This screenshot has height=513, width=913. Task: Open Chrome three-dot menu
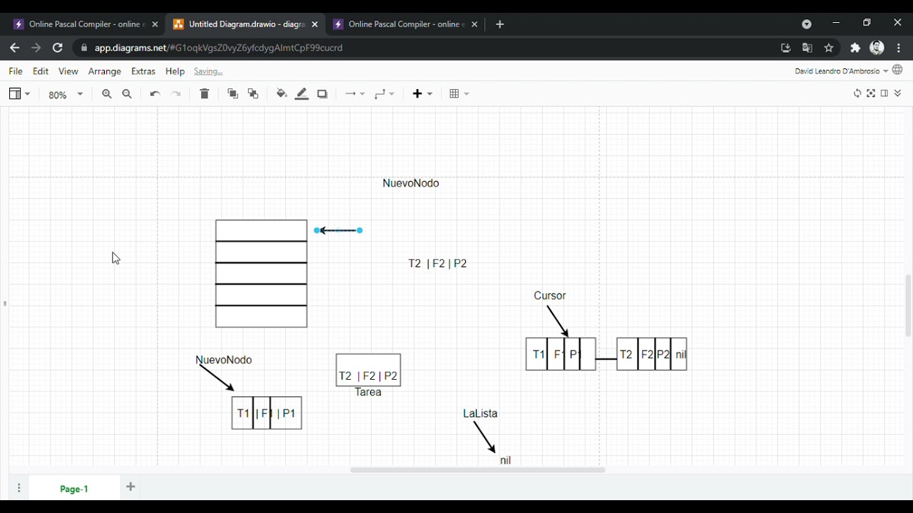pyautogui.click(x=899, y=48)
